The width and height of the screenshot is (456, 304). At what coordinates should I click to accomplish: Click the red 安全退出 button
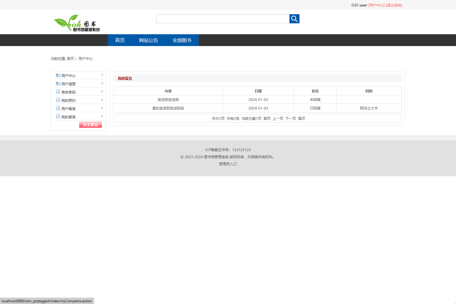tap(90, 125)
